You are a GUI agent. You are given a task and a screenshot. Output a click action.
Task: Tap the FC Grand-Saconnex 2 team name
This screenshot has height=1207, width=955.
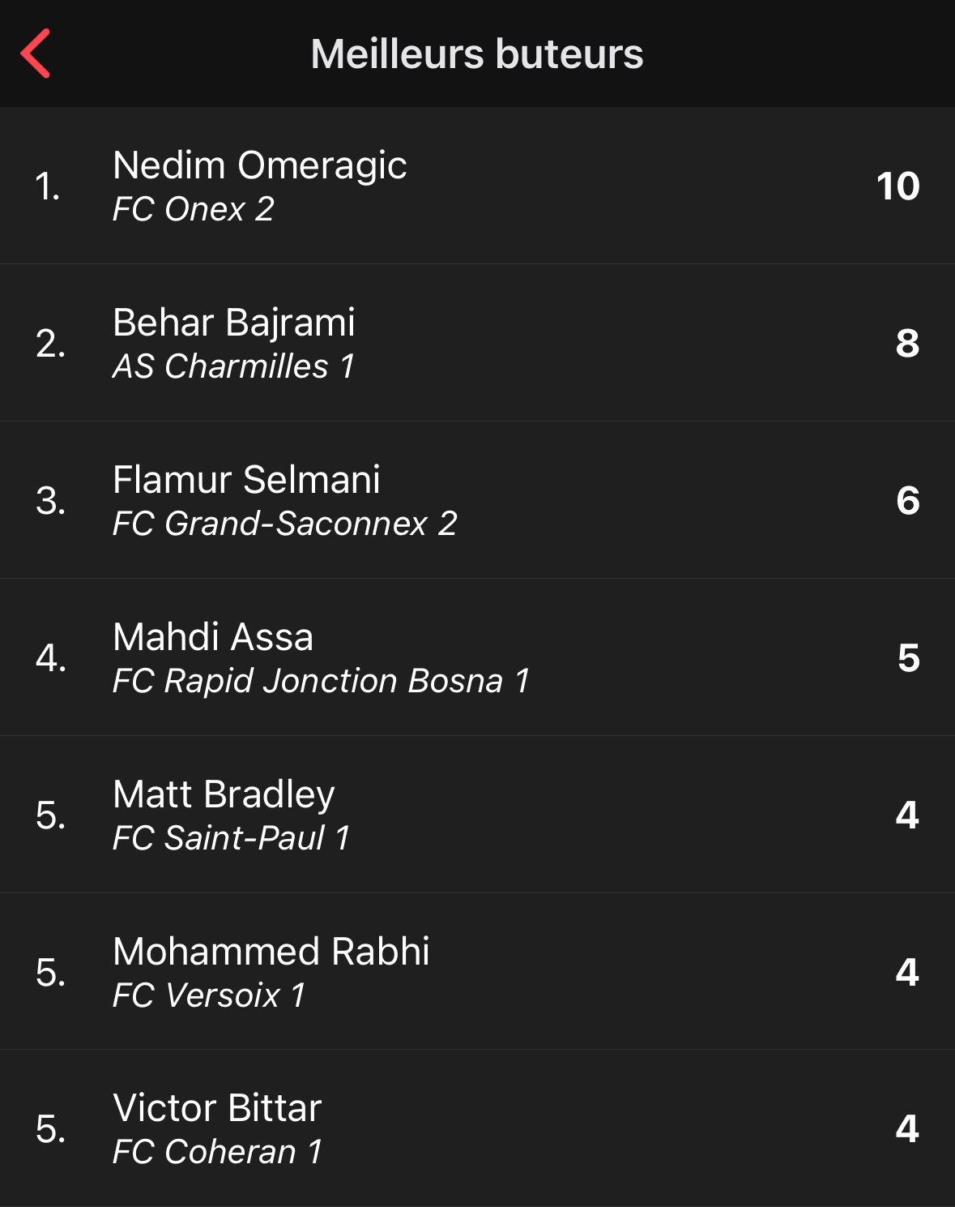point(285,524)
